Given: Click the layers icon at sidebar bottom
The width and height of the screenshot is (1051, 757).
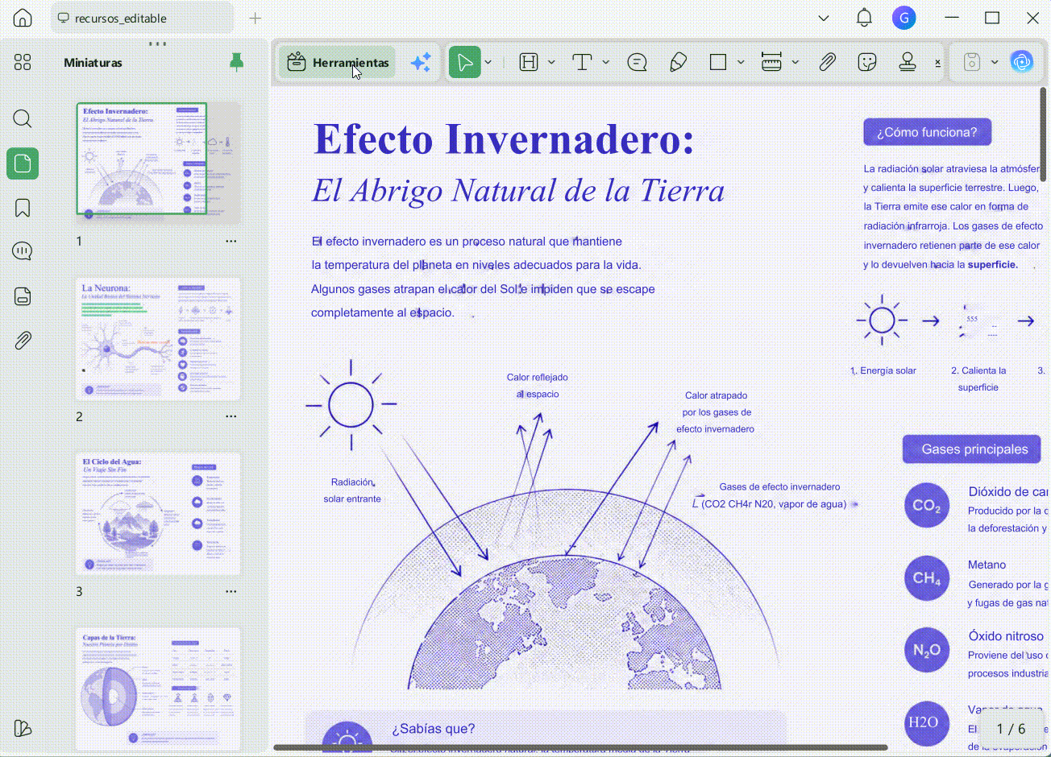Looking at the screenshot, I should click(x=23, y=728).
